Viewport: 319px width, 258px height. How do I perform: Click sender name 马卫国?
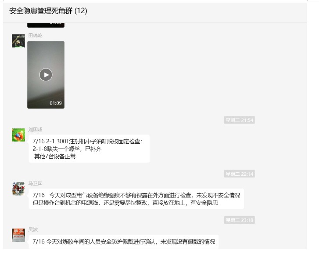click(35, 183)
